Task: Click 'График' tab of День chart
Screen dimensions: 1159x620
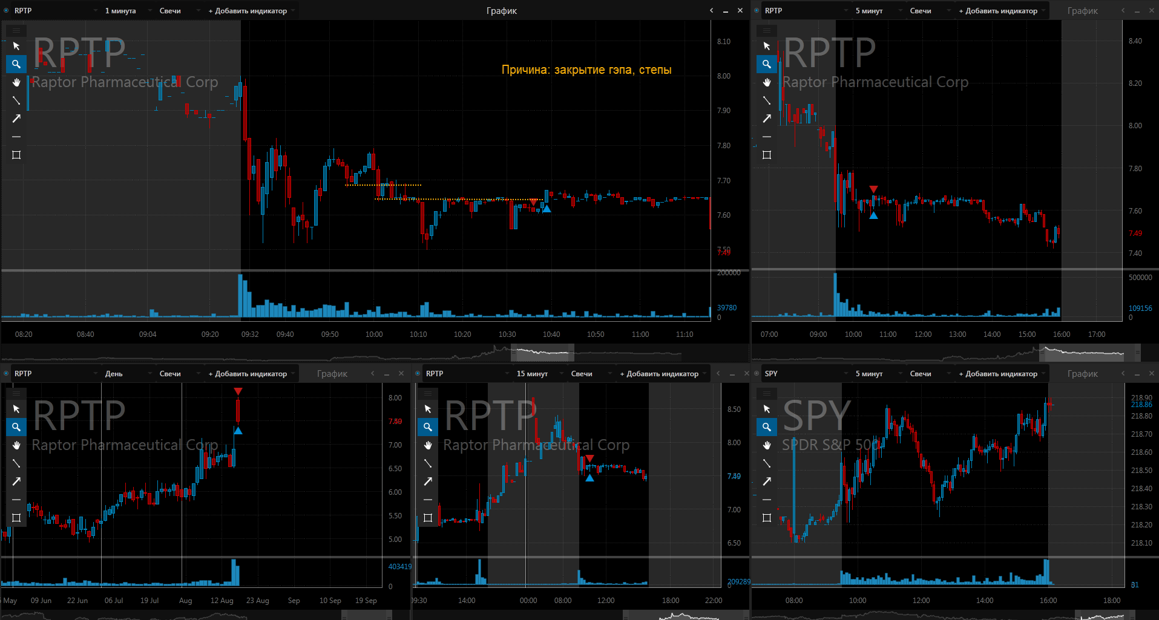Action: coord(332,374)
